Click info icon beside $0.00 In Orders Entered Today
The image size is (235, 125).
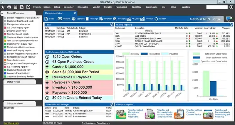(x=47, y=98)
